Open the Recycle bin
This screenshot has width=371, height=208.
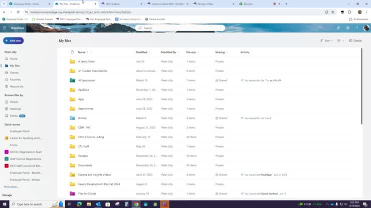[17, 86]
